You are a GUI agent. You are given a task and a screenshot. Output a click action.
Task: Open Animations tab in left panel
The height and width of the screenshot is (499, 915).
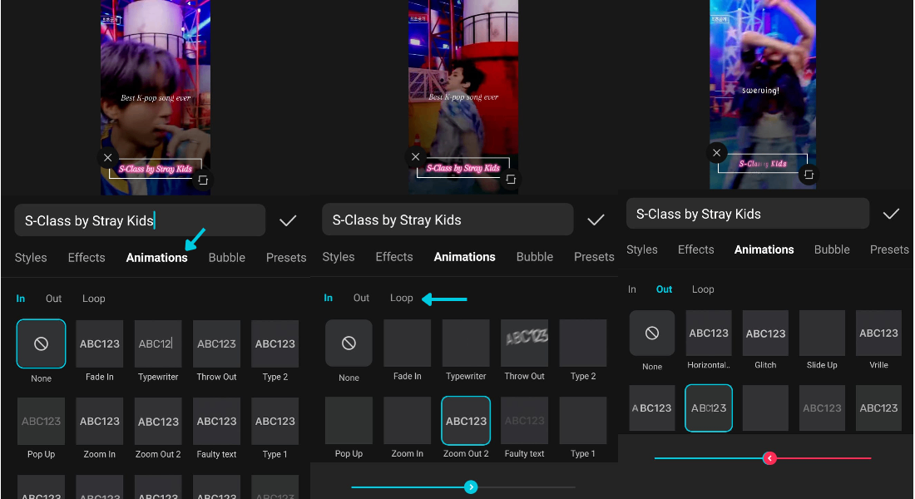point(157,257)
